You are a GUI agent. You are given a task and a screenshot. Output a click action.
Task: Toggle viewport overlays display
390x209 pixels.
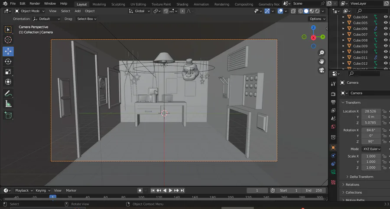tap(280, 11)
